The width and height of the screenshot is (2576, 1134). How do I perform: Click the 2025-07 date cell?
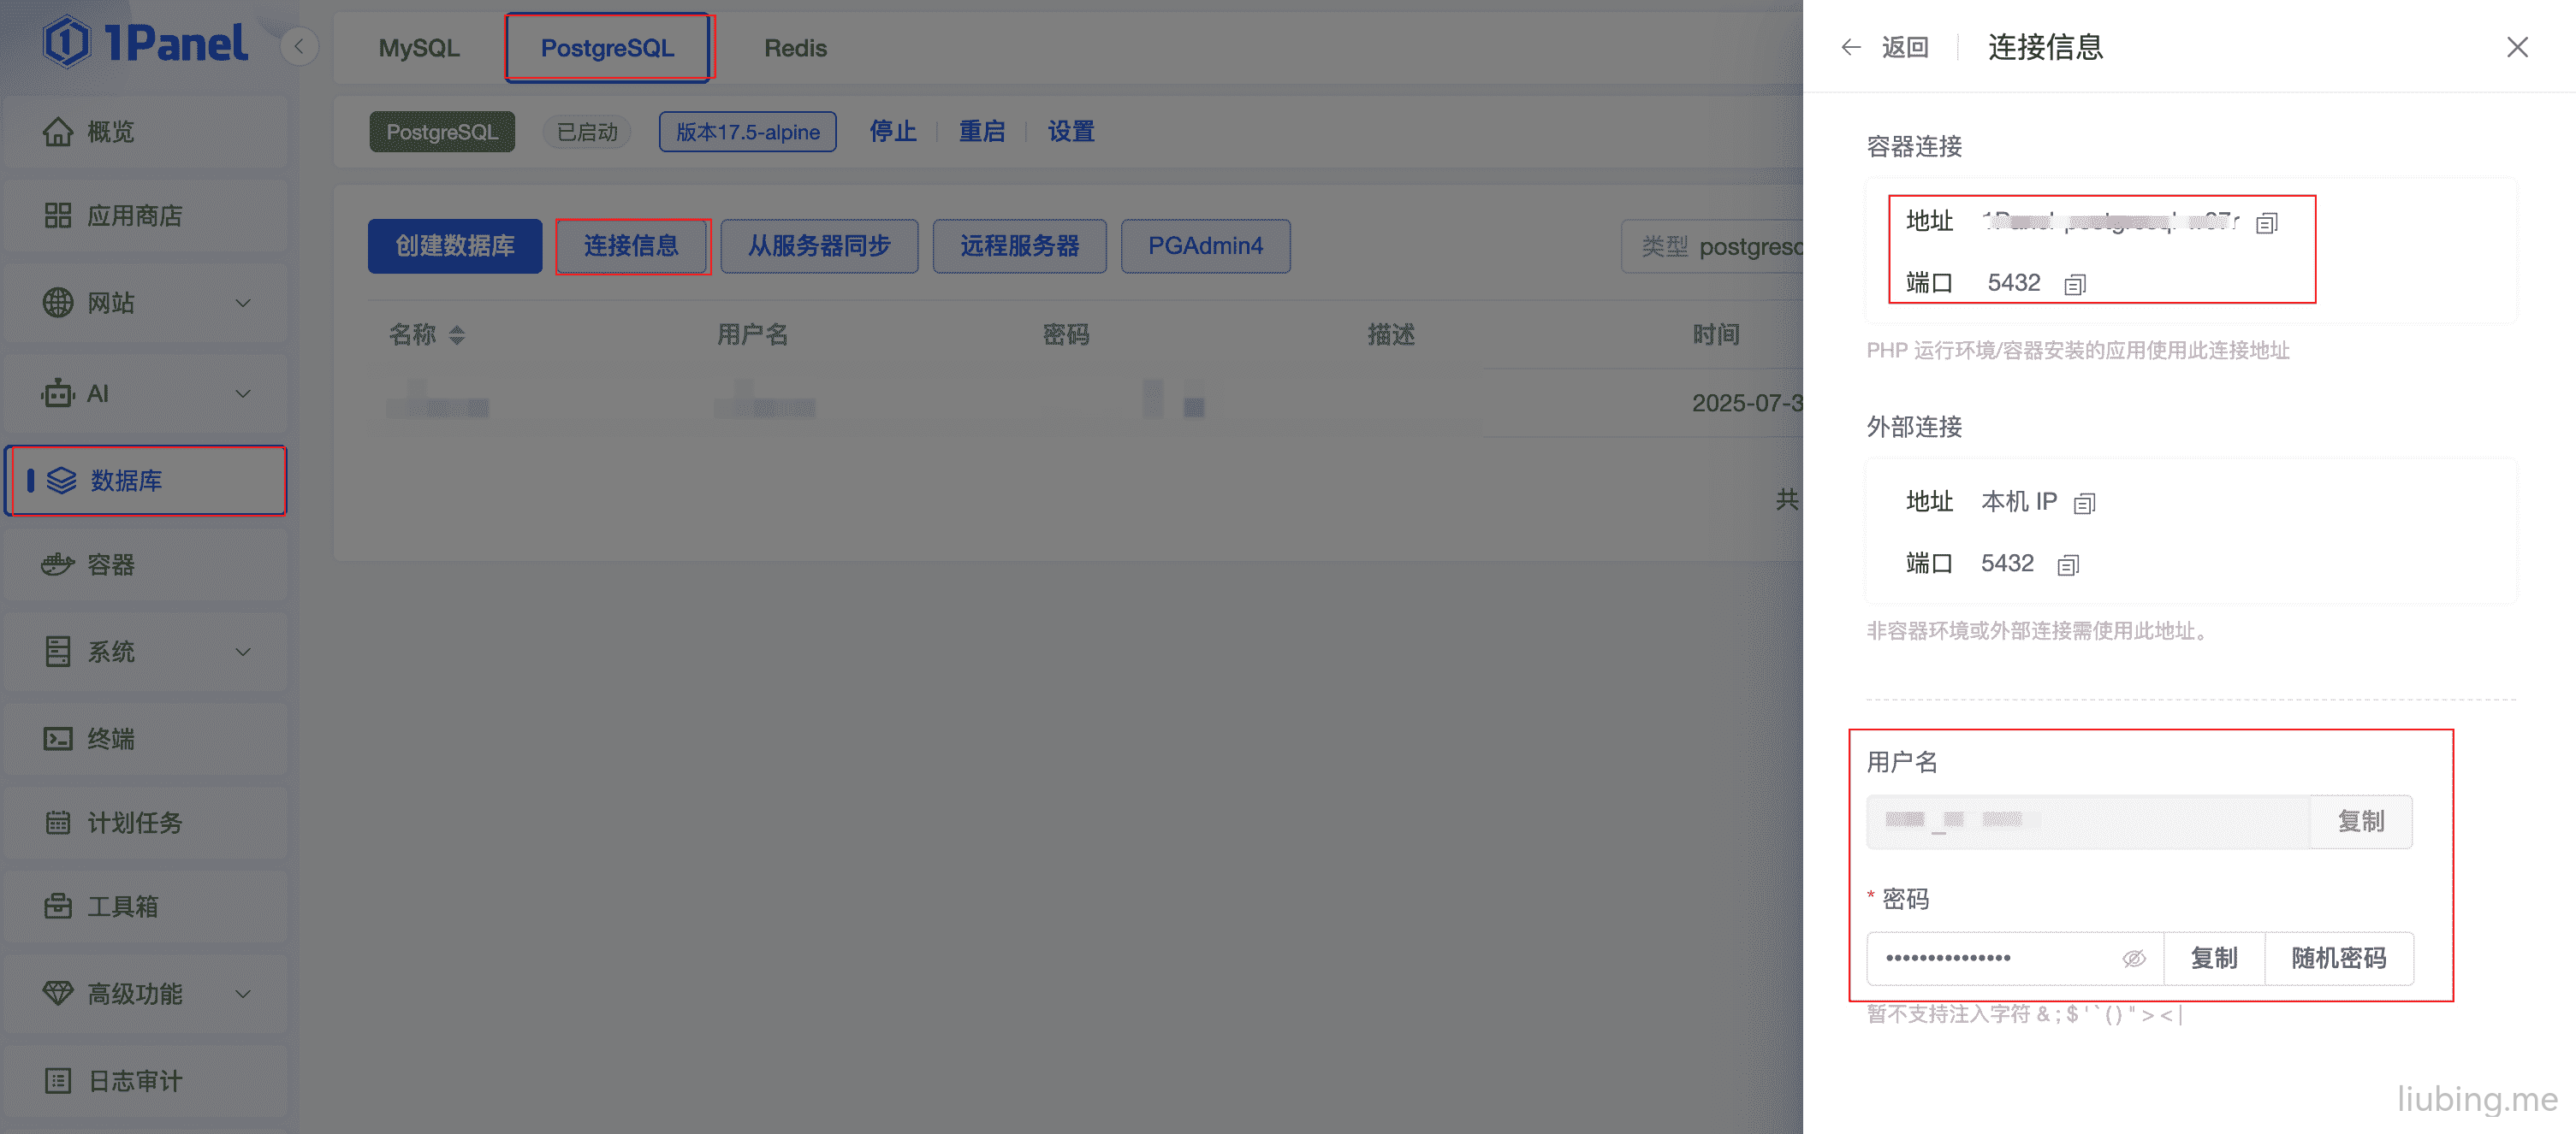tap(1746, 404)
